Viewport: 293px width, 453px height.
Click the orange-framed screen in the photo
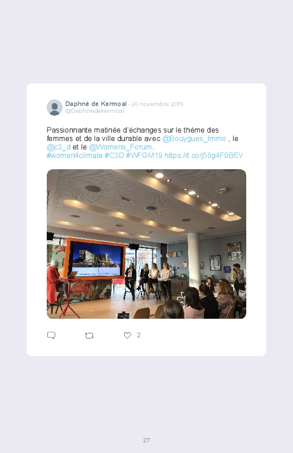(96, 258)
